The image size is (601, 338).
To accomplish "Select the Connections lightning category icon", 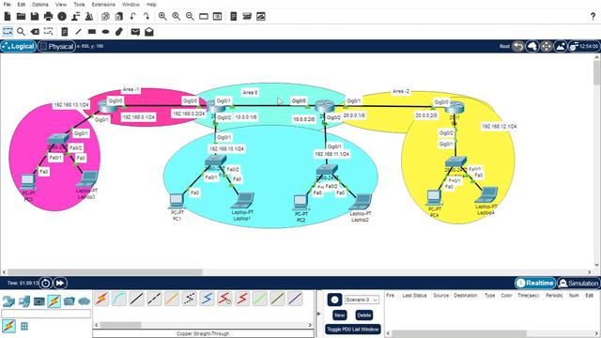I will [x=54, y=301].
